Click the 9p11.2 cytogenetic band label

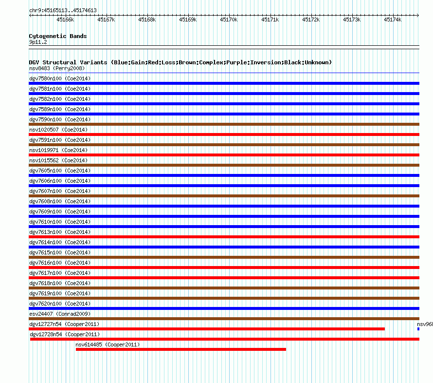38,42
